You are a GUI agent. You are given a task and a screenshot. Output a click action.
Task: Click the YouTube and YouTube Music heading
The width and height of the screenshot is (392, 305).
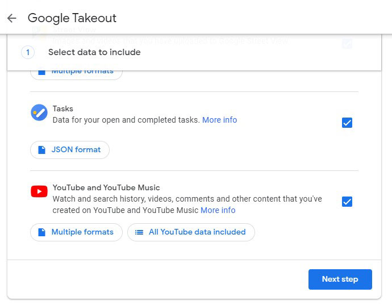click(x=106, y=187)
